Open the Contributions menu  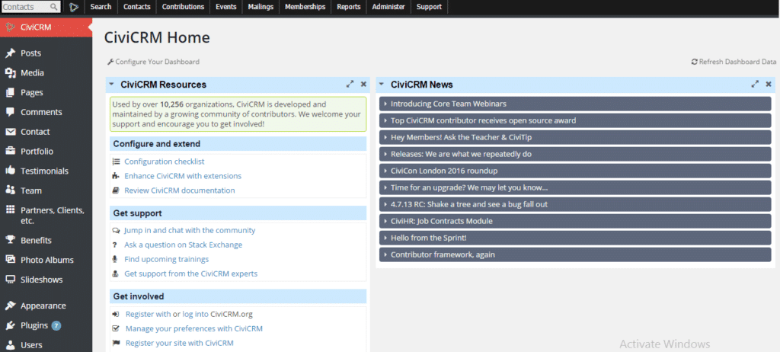tap(183, 7)
